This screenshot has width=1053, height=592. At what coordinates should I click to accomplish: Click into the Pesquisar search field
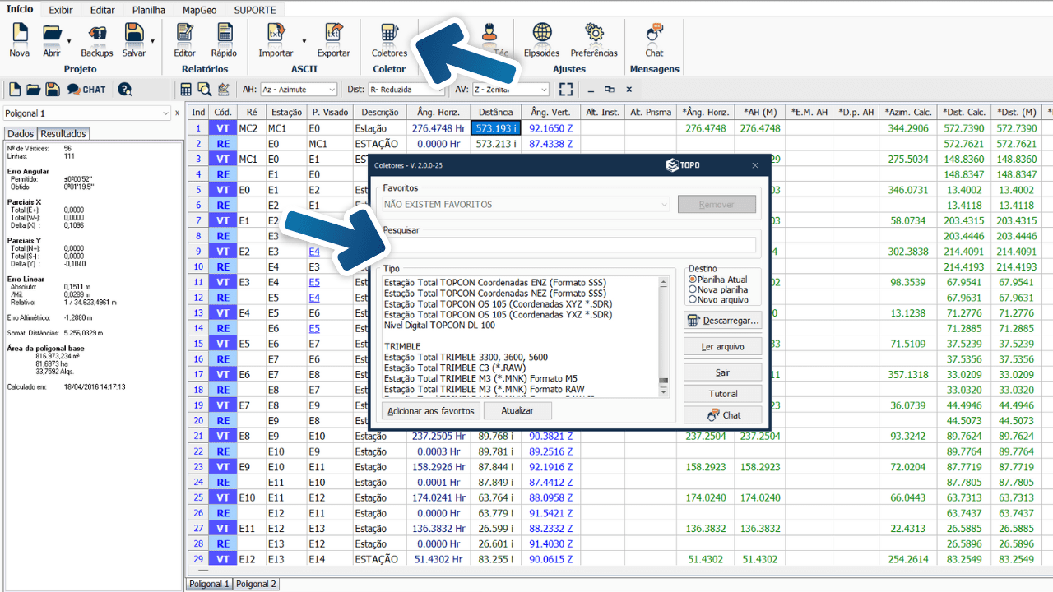coord(569,244)
